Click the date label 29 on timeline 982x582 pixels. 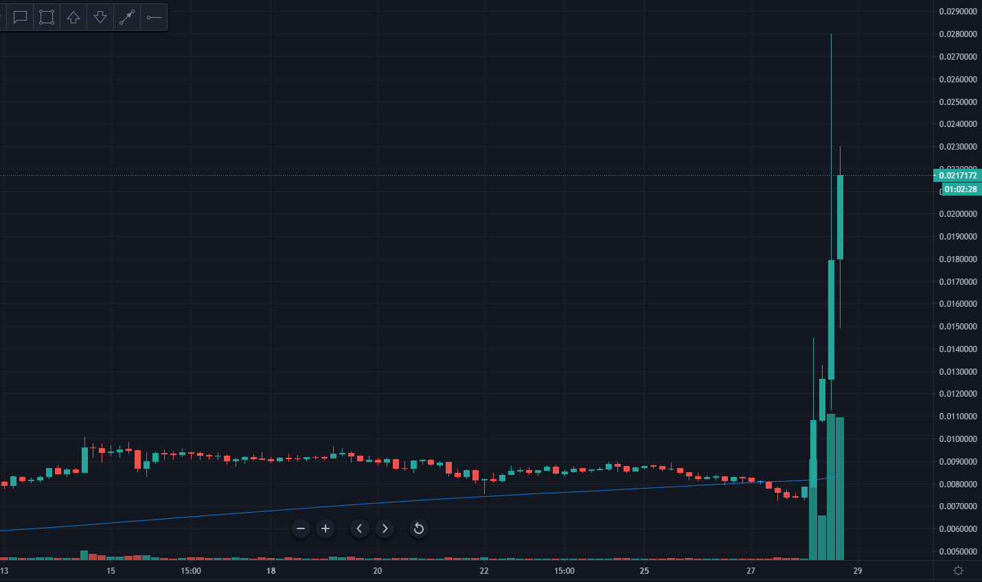[x=857, y=570]
